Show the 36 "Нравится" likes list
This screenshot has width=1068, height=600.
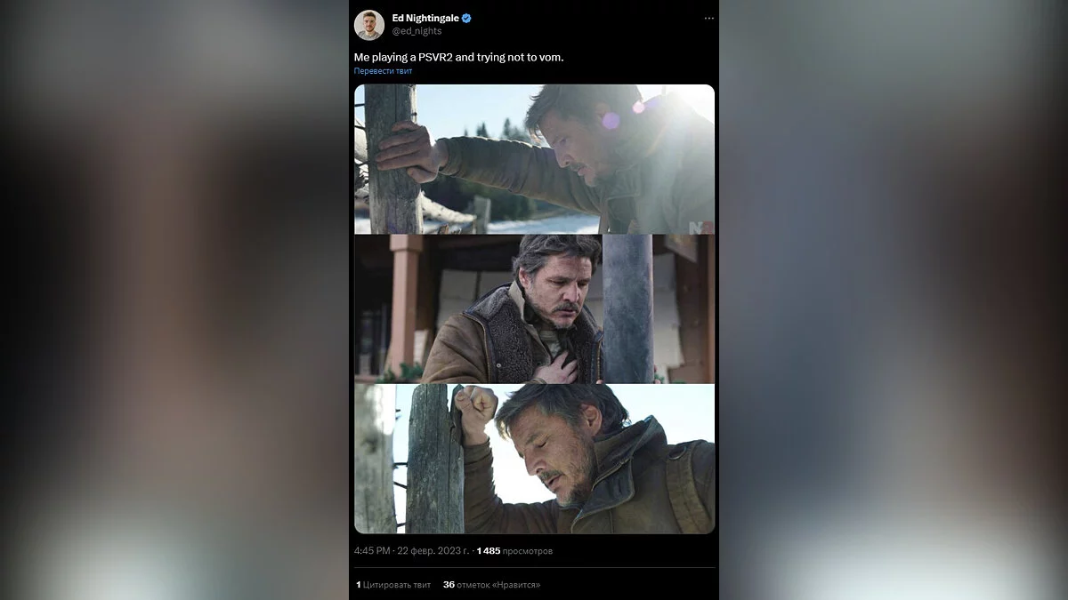pyautogui.click(x=491, y=585)
